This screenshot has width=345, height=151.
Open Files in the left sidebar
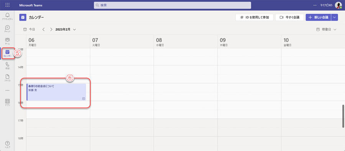pyautogui.click(x=8, y=78)
